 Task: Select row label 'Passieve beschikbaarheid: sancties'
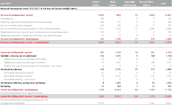tap(17, 15)
